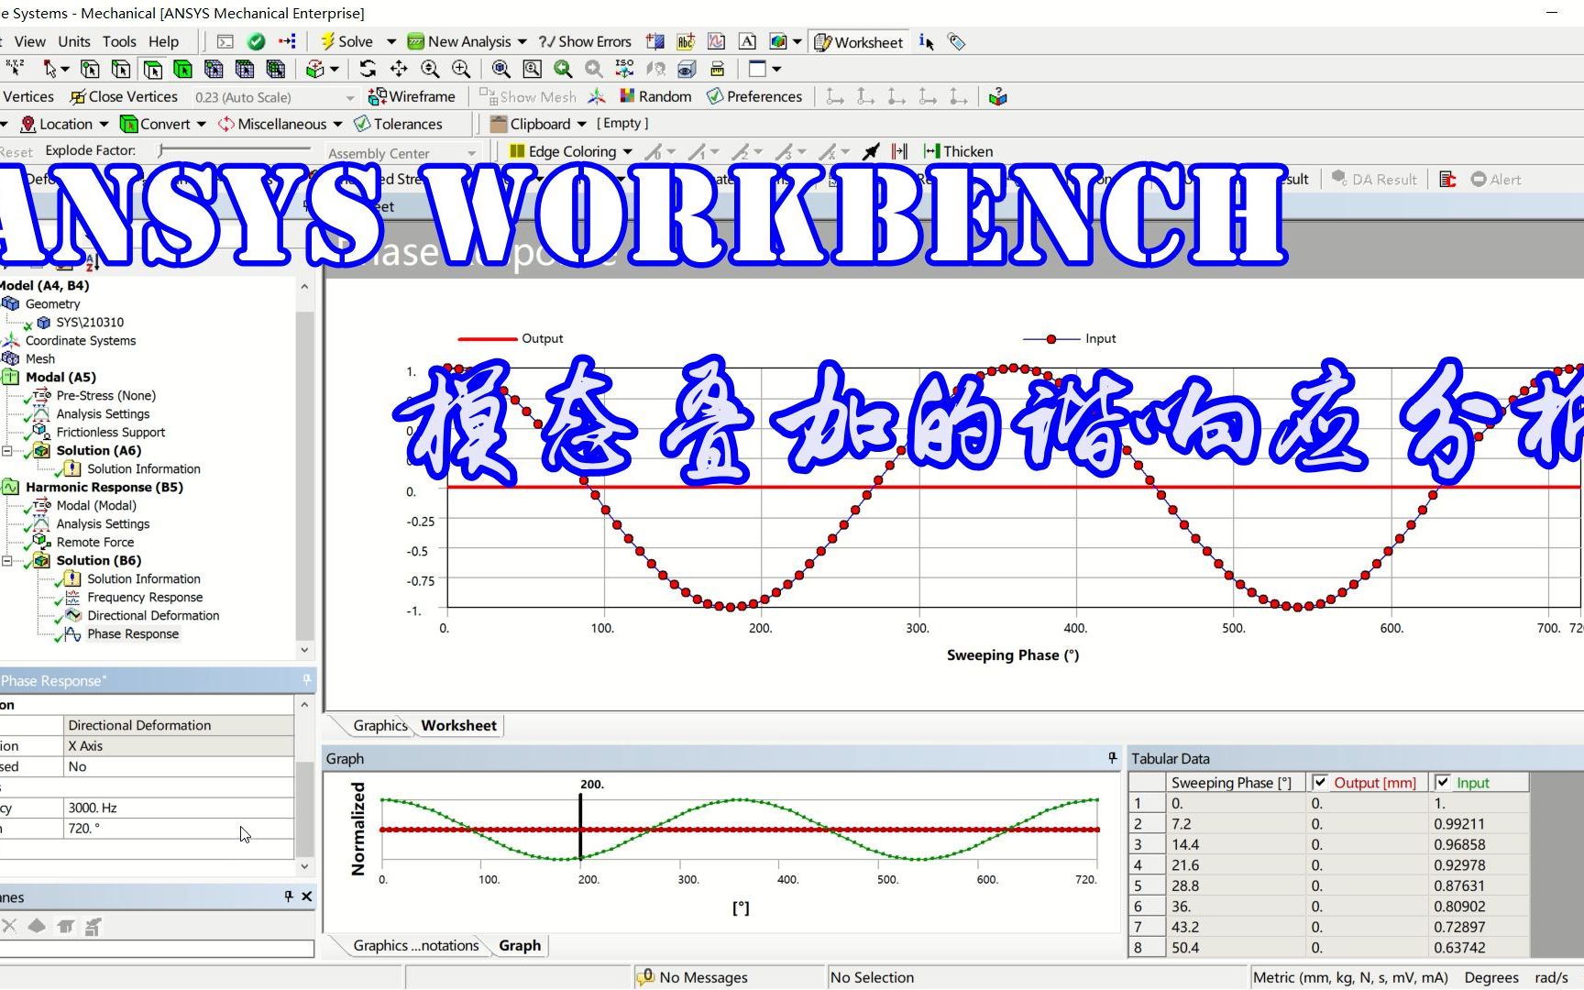Click the 200 marker line in the Graph
The image size is (1584, 990).
pyautogui.click(x=580, y=826)
